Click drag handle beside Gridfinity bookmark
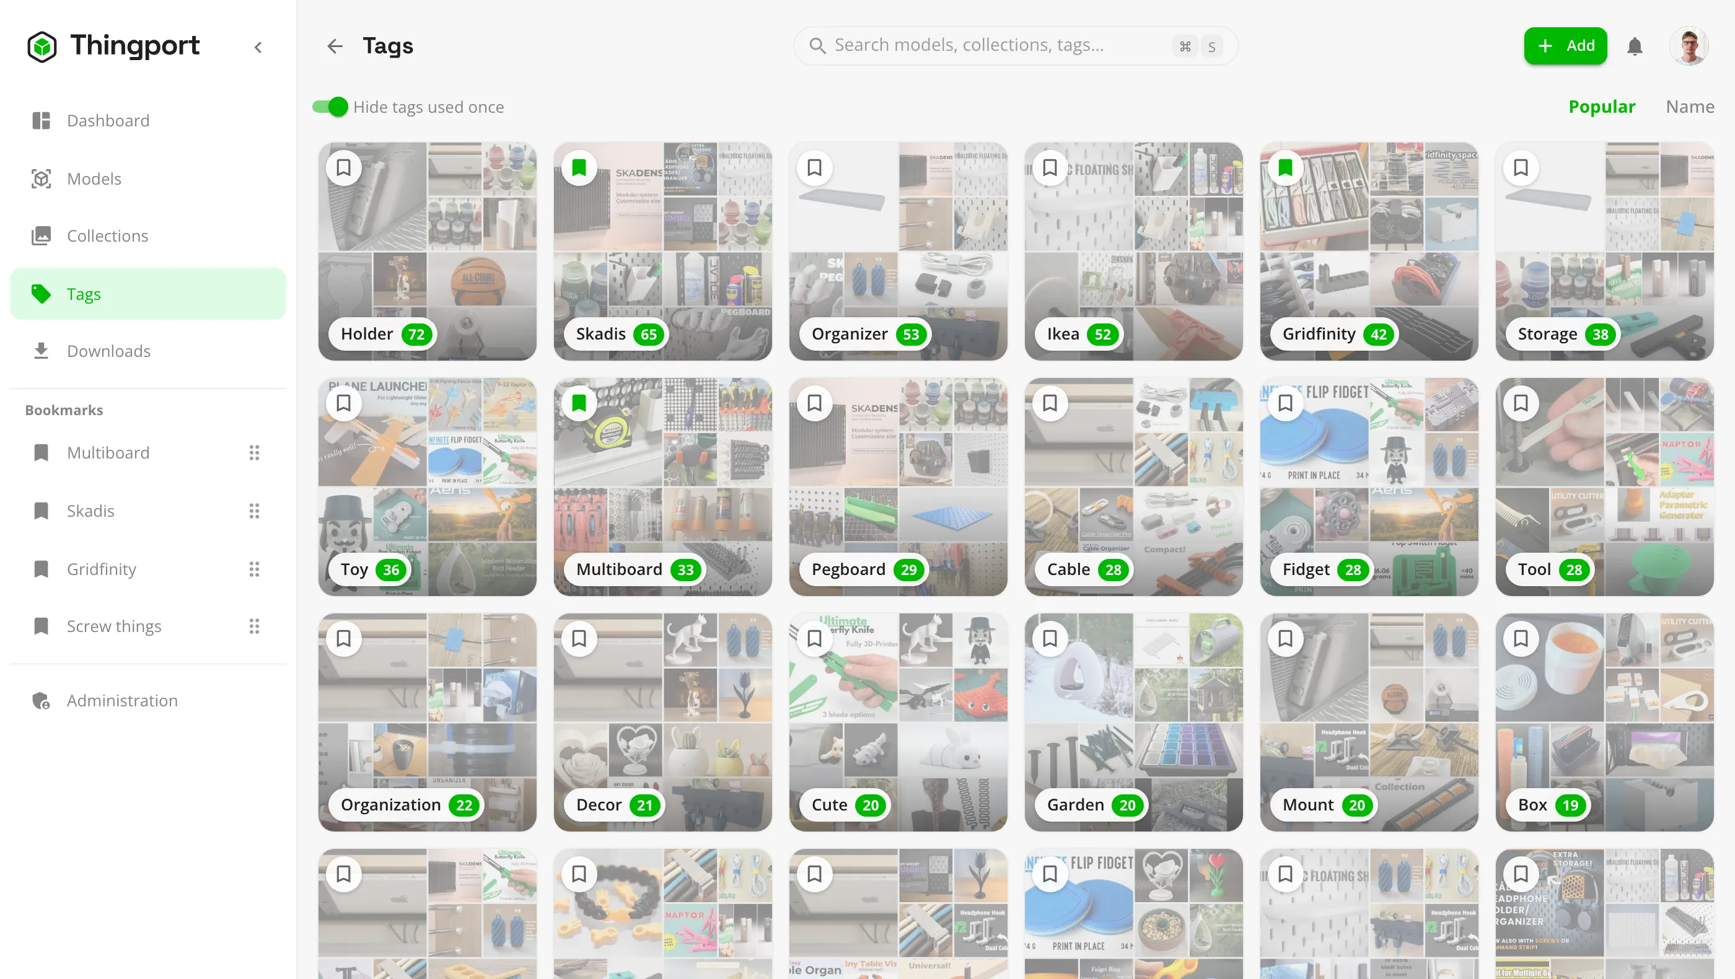The height and width of the screenshot is (979, 1735). (x=254, y=569)
